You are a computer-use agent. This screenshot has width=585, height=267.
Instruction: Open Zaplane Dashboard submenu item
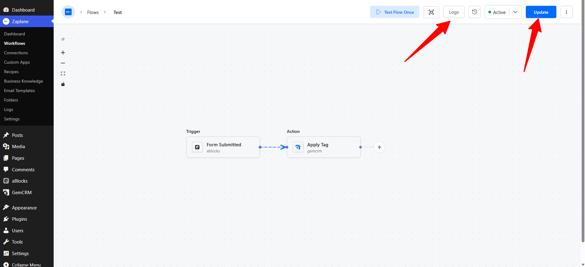tap(15, 34)
